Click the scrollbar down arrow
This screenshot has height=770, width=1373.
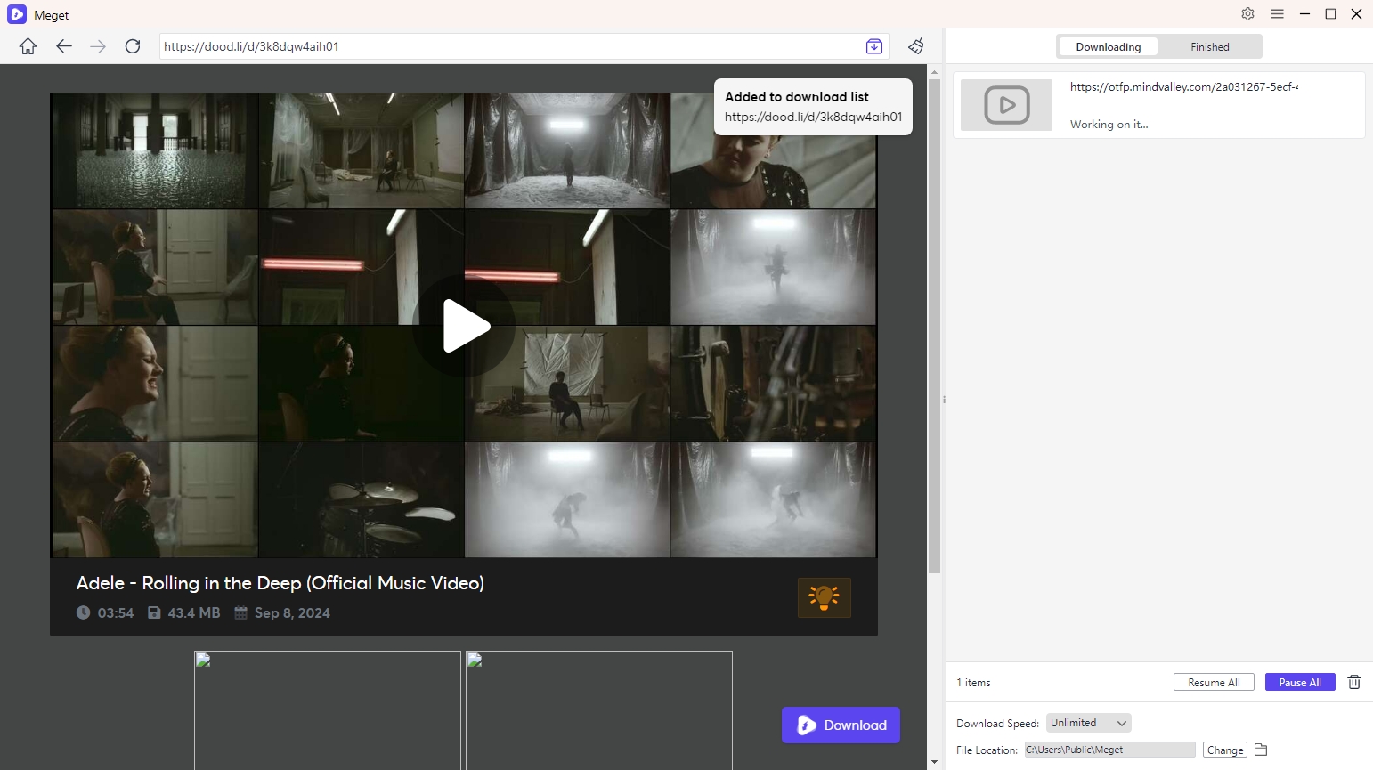pyautogui.click(x=934, y=762)
